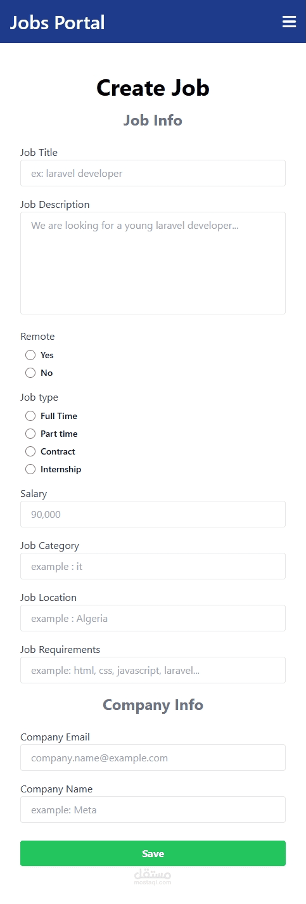Select Yes for Remote

[x=30, y=355]
